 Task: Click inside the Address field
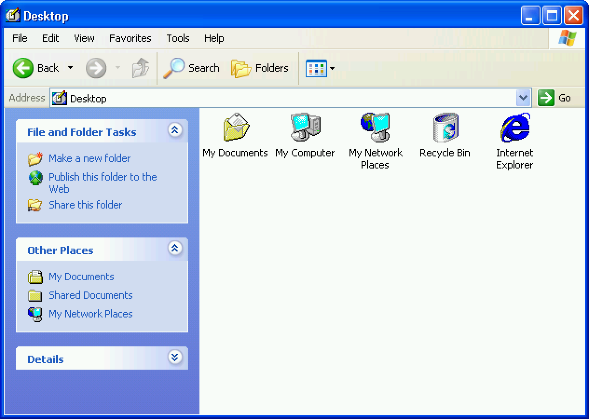tap(291, 98)
